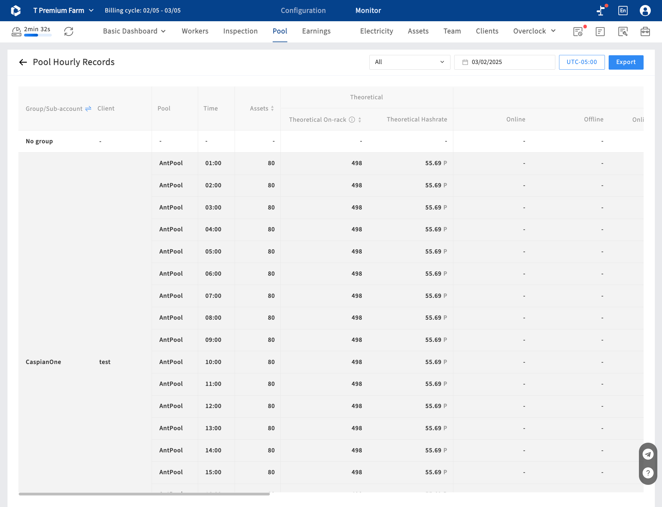Open the help question mark button

pos(648,473)
